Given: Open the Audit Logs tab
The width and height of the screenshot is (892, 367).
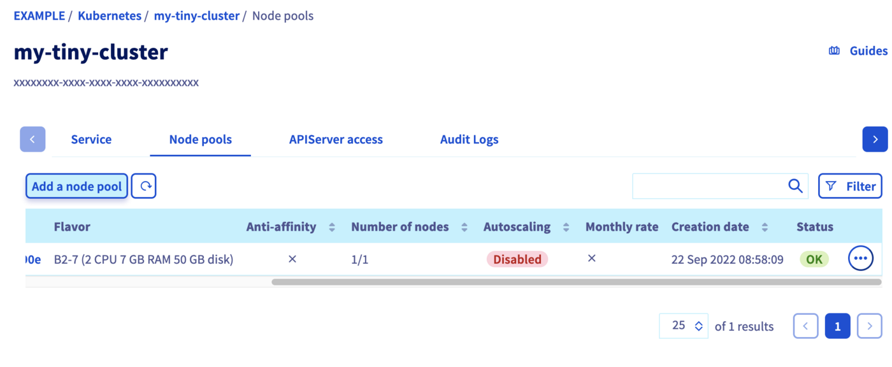Looking at the screenshot, I should (469, 139).
